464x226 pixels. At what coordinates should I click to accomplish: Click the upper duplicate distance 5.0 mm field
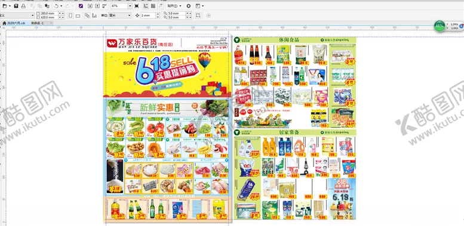(177, 14)
